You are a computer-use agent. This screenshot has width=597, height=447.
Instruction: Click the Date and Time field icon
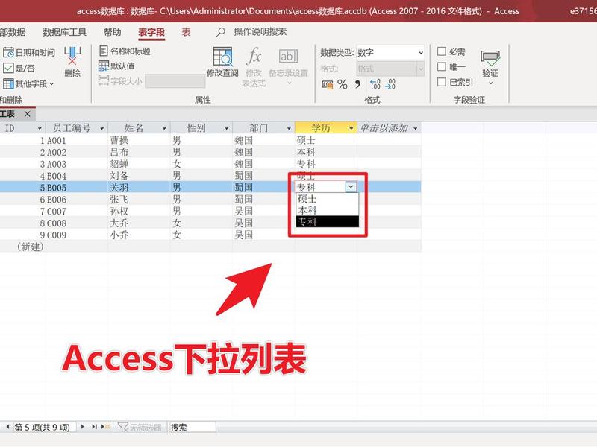8,52
